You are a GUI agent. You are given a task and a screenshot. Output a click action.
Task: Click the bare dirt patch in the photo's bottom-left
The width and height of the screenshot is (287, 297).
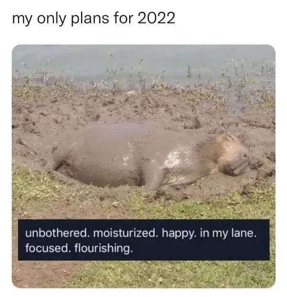point(38,275)
